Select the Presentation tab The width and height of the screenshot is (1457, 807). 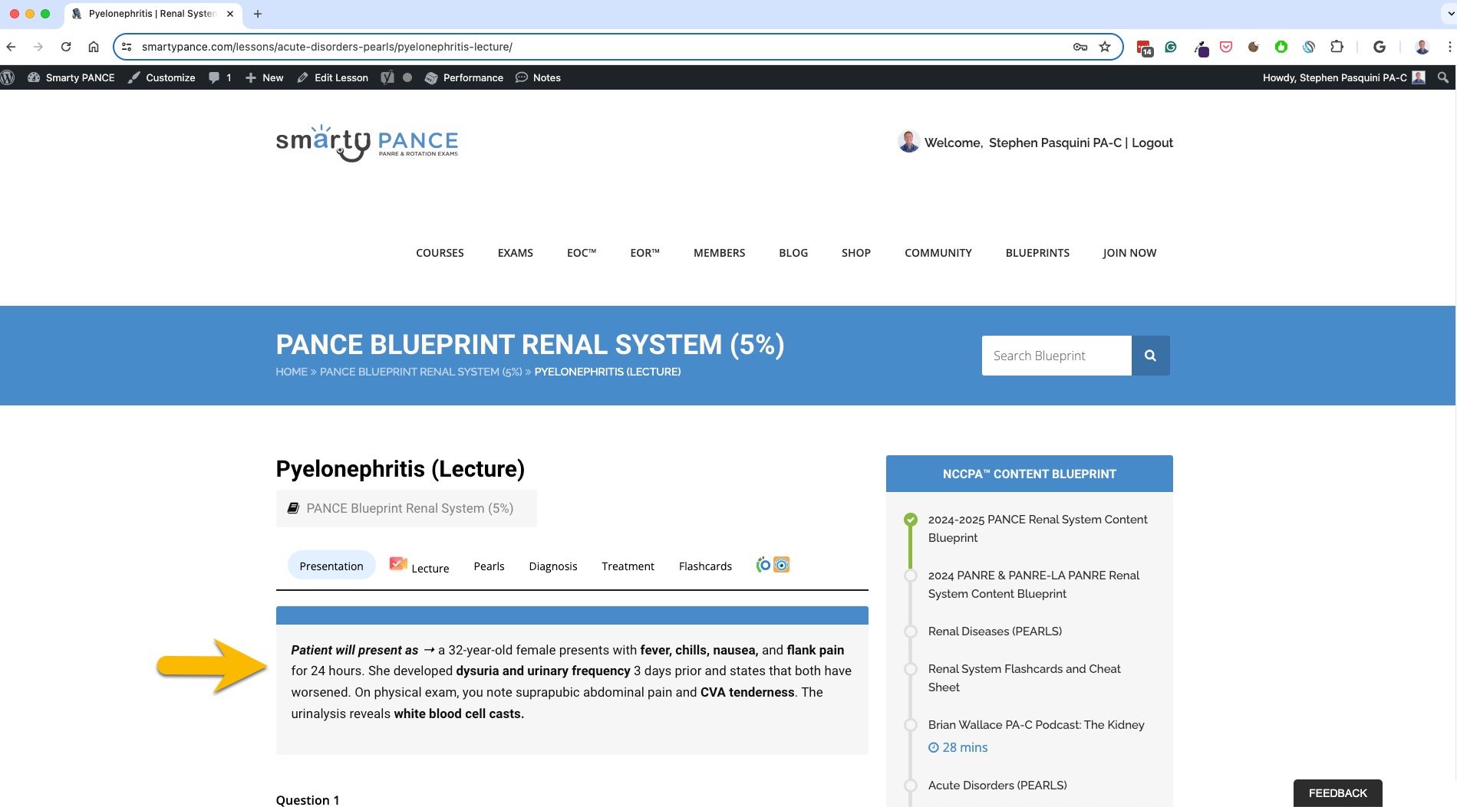(331, 566)
